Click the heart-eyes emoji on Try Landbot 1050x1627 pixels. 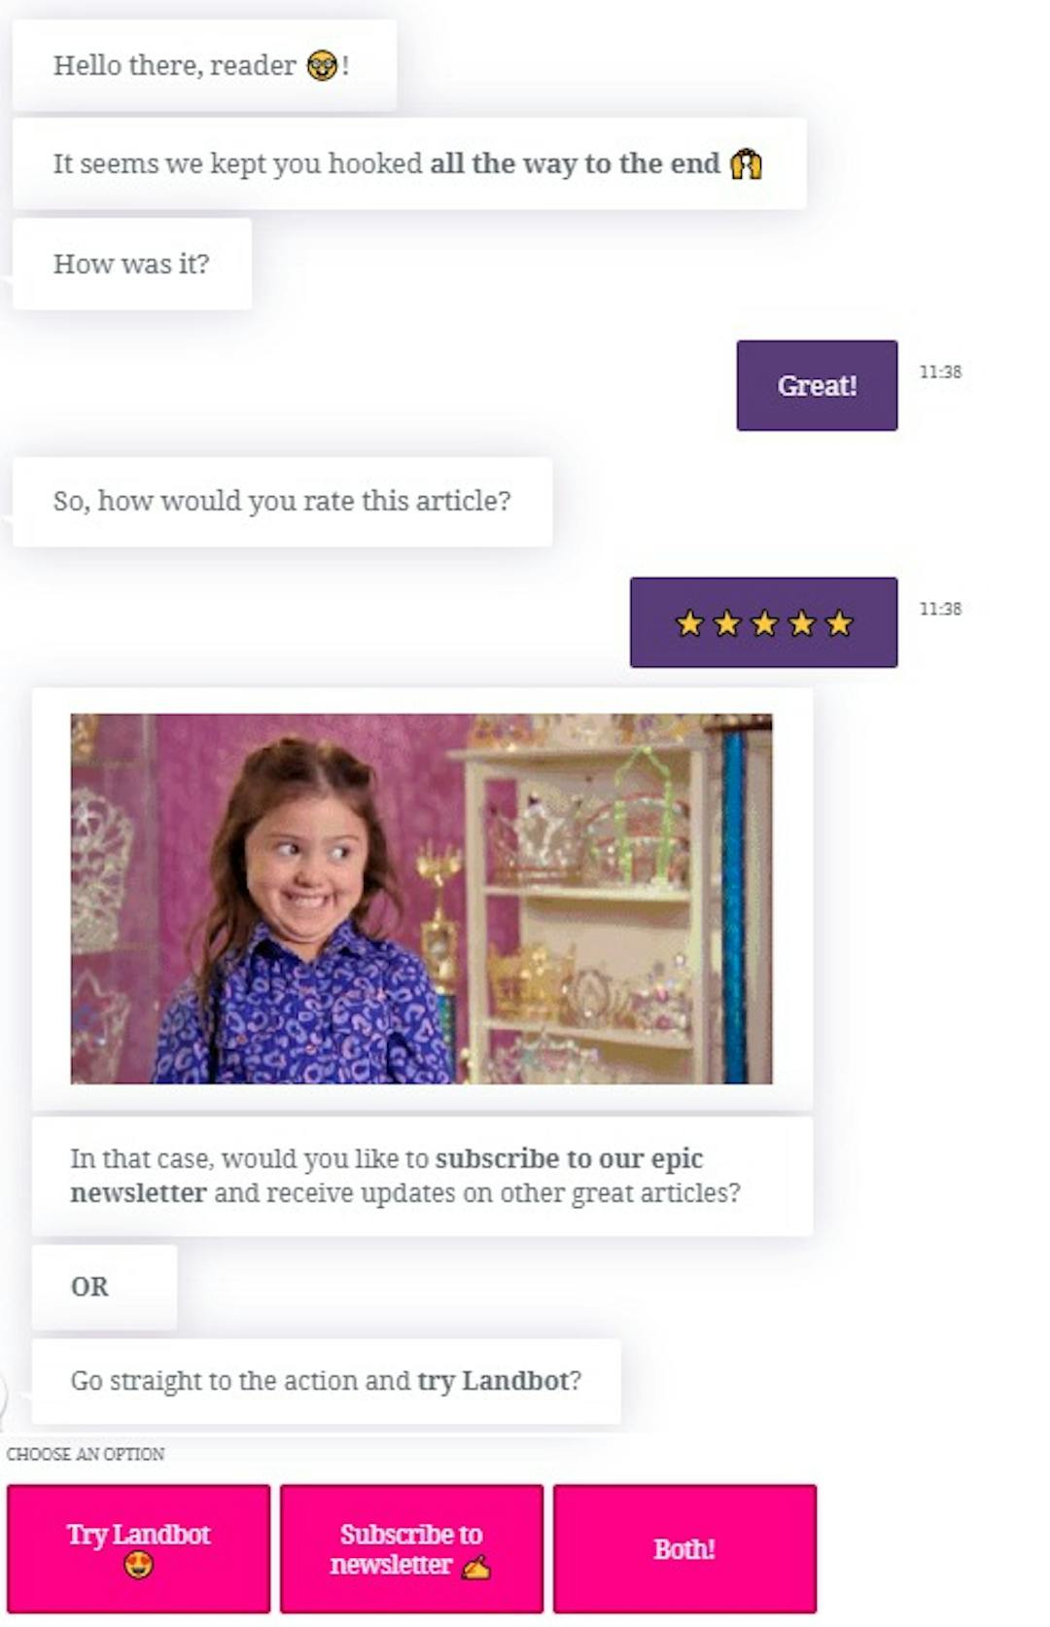point(138,1565)
